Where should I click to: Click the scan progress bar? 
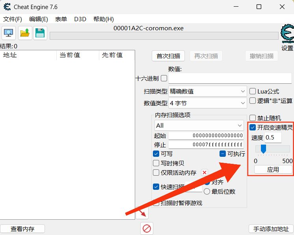coord(164,36)
